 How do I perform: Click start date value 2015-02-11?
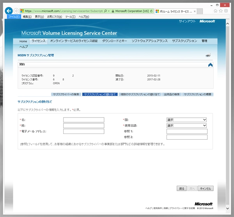tap(154, 76)
